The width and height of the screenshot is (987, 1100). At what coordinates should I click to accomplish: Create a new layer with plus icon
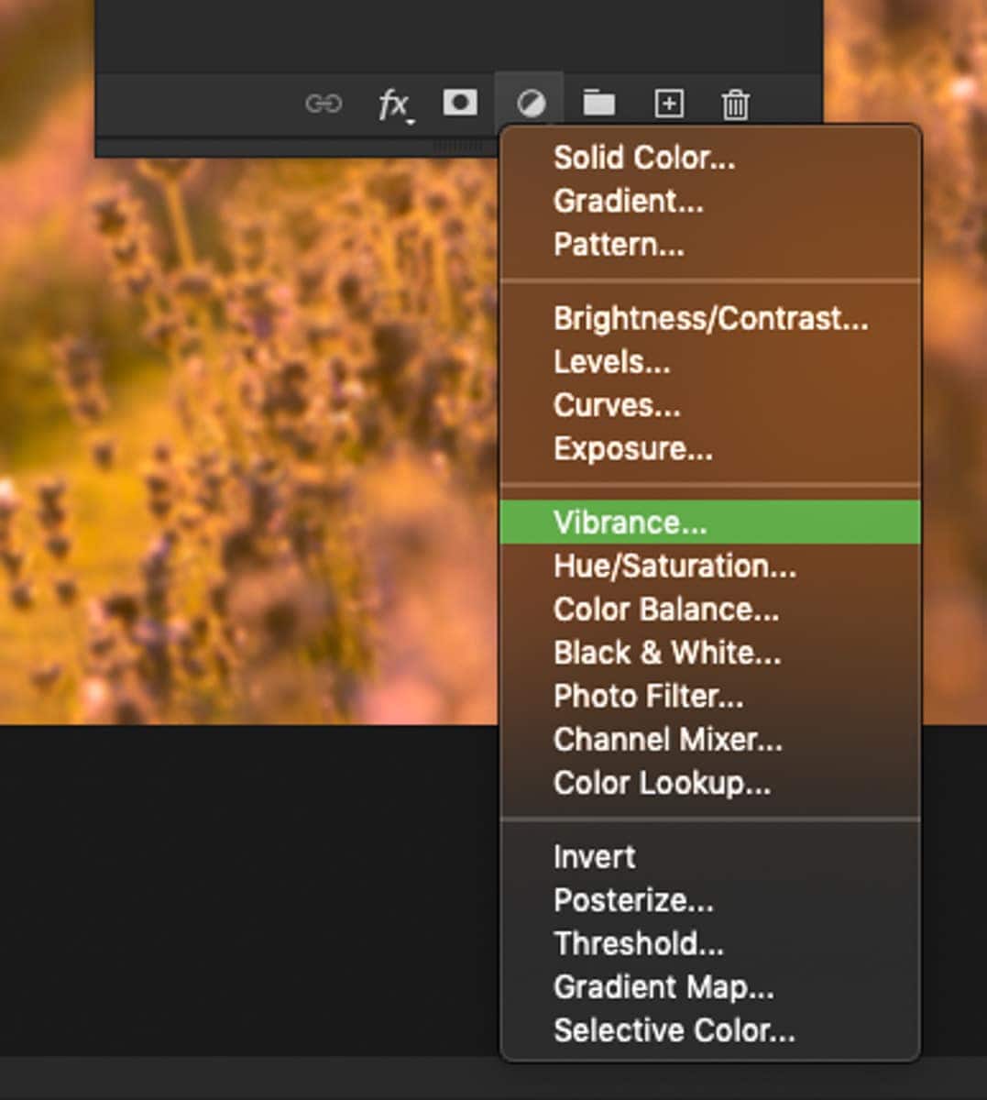(669, 104)
